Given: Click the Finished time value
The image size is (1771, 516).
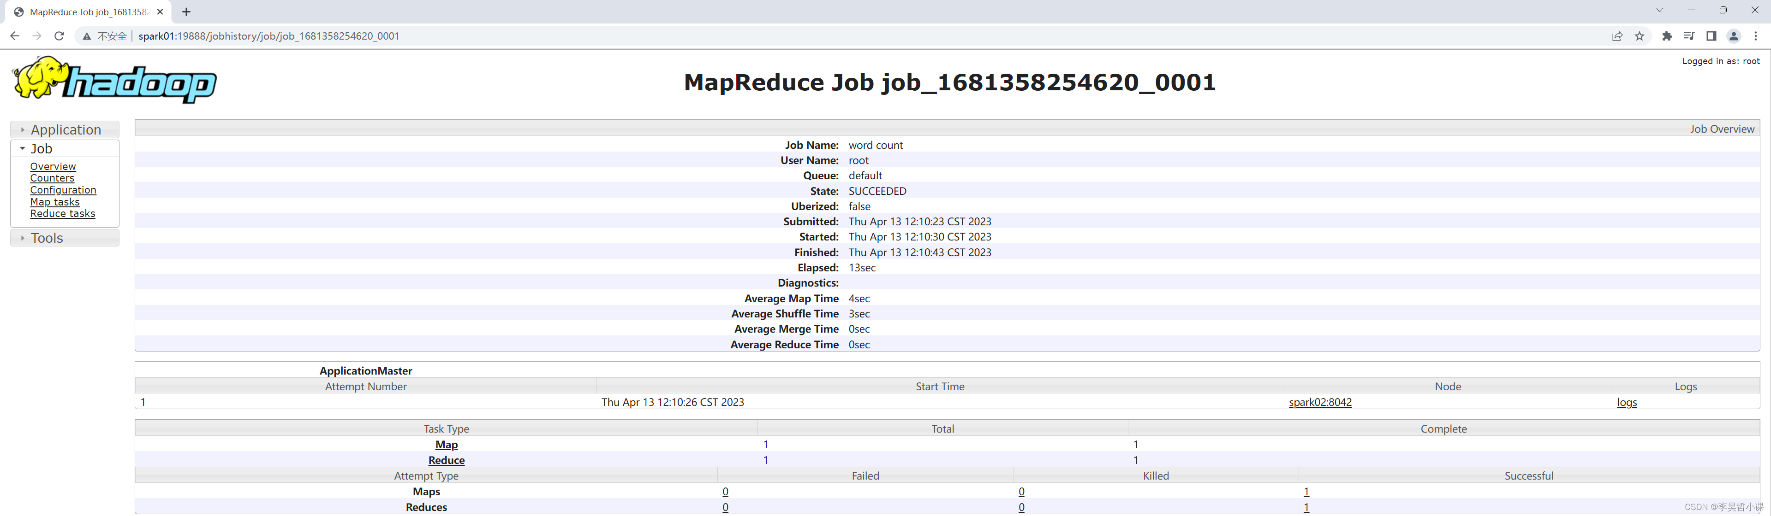Looking at the screenshot, I should (920, 252).
